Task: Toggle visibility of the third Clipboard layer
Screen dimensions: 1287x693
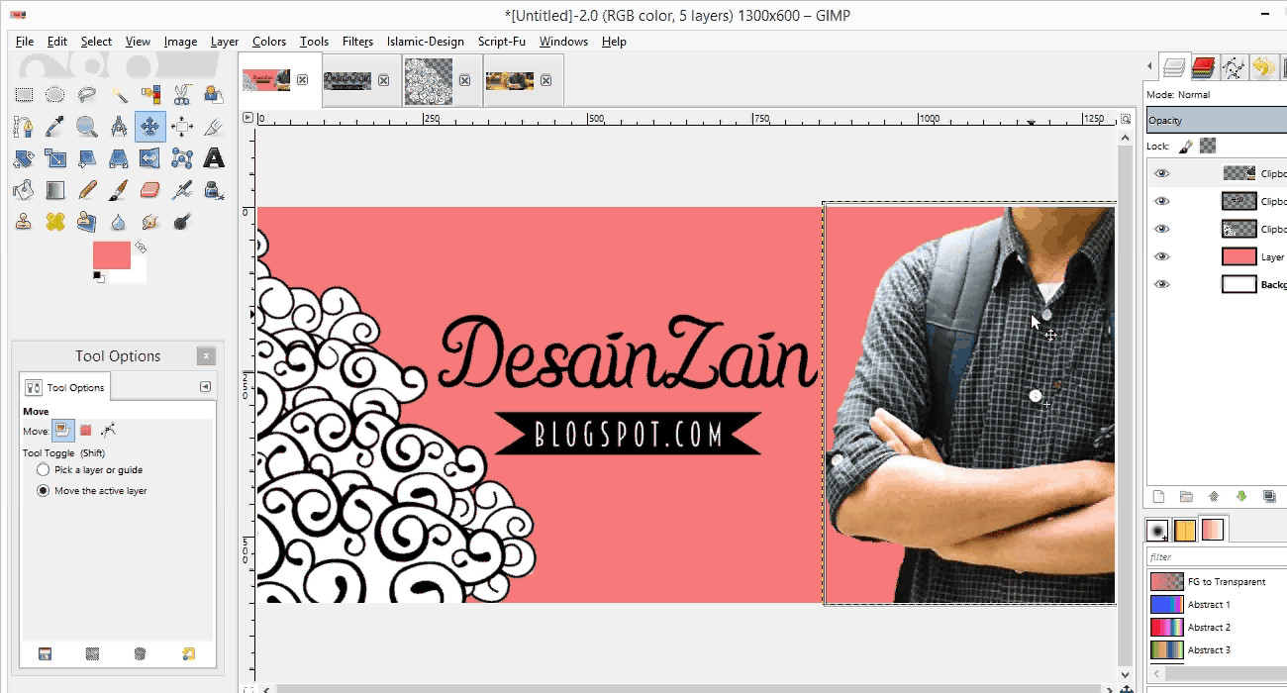Action: (x=1162, y=229)
